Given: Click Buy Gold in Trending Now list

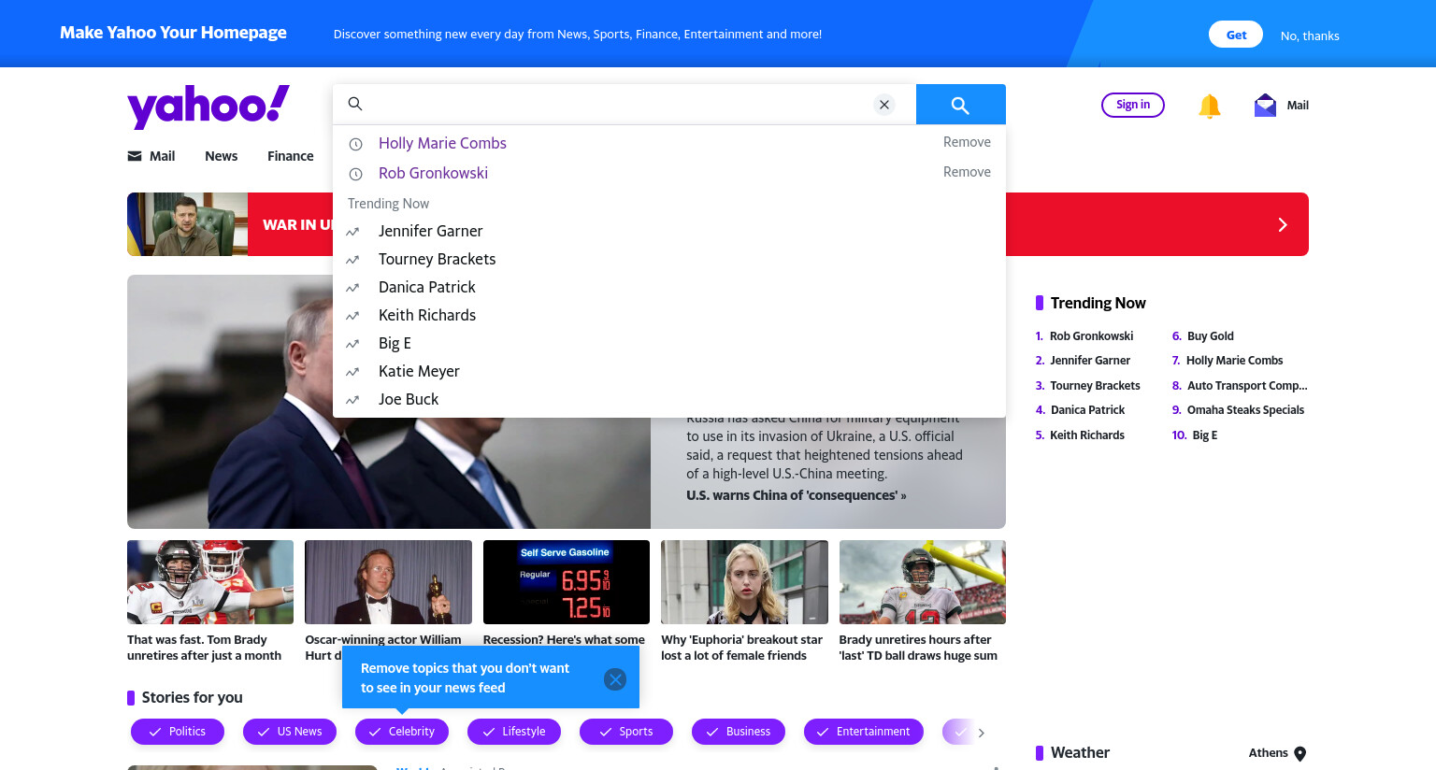Looking at the screenshot, I should [x=1211, y=335].
